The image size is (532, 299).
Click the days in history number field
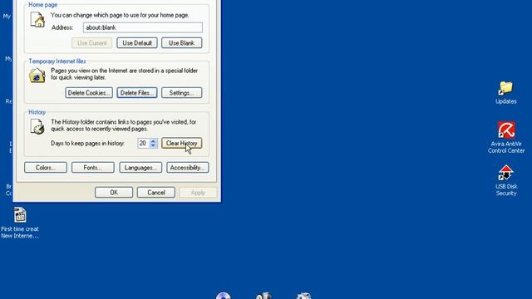click(x=143, y=143)
